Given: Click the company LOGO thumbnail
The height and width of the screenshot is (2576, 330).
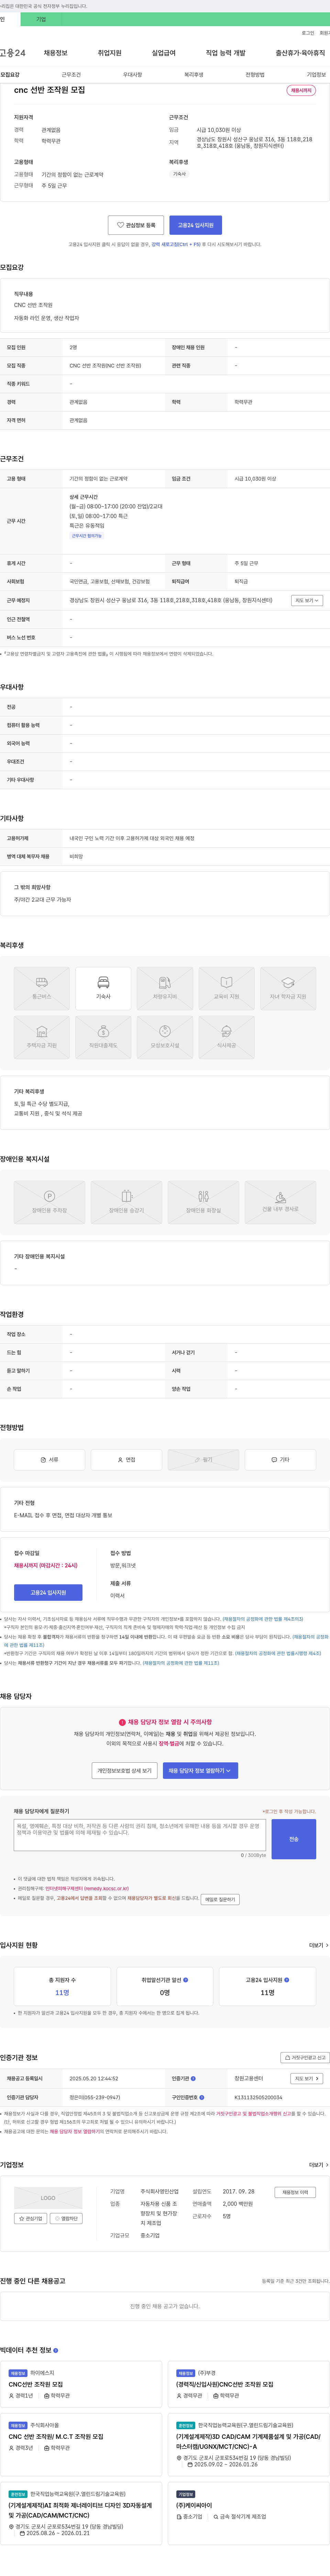Looking at the screenshot, I should tap(48, 2198).
